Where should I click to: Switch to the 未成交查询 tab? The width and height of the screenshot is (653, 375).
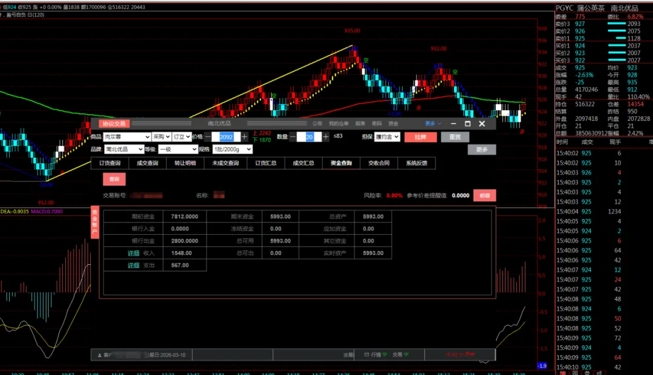[226, 163]
